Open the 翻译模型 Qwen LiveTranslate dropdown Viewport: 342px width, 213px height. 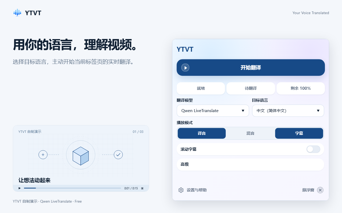pos(213,111)
